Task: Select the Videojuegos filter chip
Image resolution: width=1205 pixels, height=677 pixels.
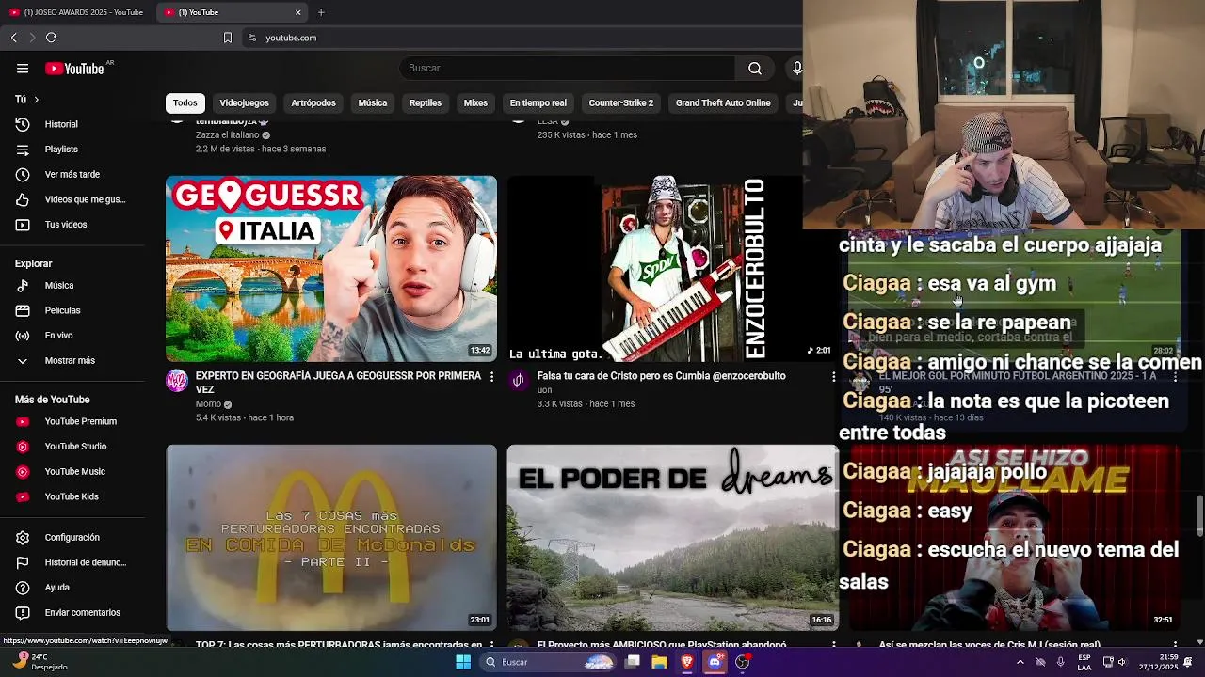Action: 244,102
